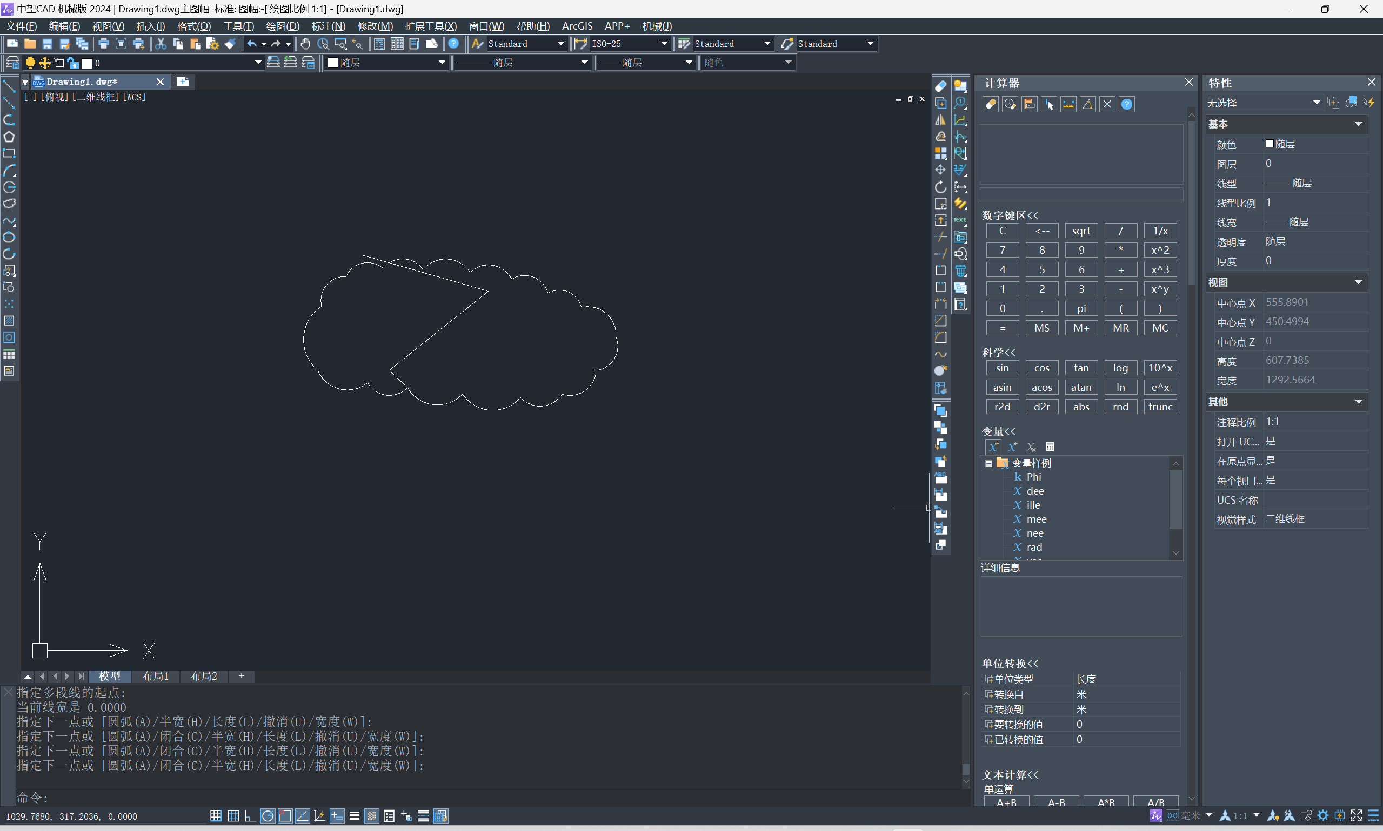
Task: Click the sqrt calculator button
Action: pyautogui.click(x=1081, y=231)
